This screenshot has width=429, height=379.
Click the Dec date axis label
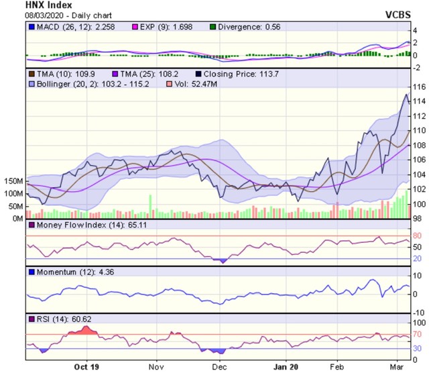pyautogui.click(x=219, y=367)
